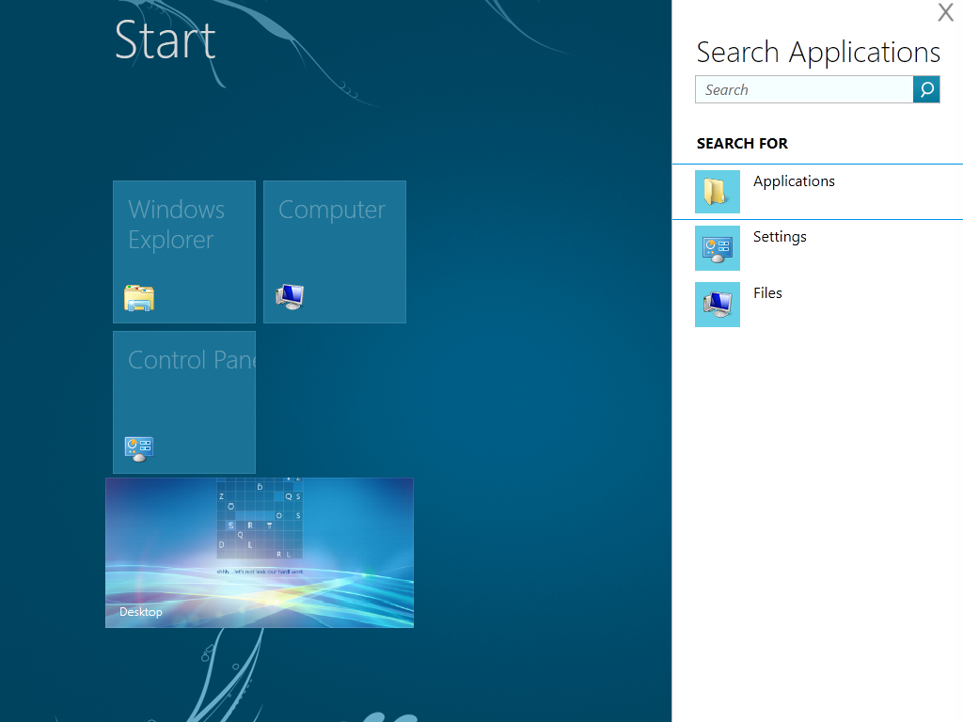Click the Applications folder icon
Viewport: 963px width, 722px height.
click(x=718, y=192)
